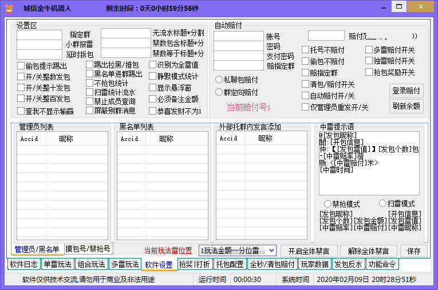
Task: Enable 扫雷统计流水 checkbox
Action: [90, 92]
